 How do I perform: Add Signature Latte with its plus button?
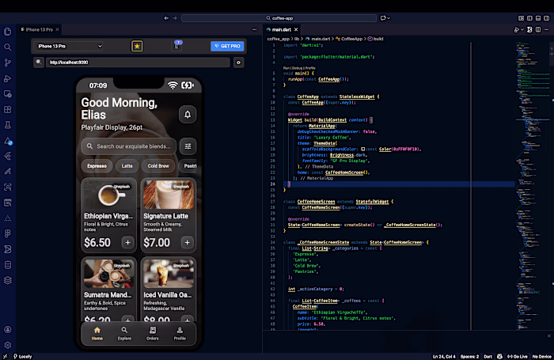point(187,242)
